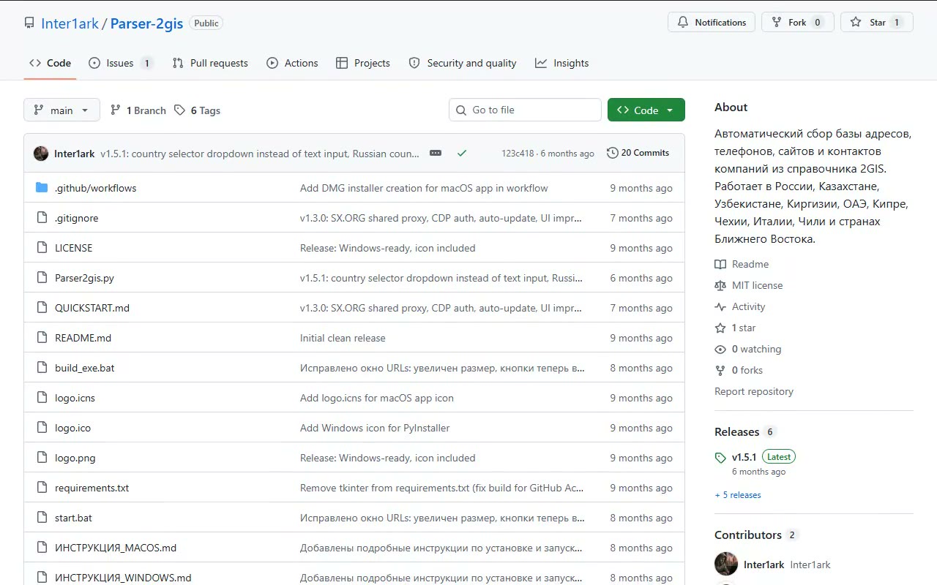Open the ИНСТРУКЦИЯ_MACOS.md file
The width and height of the screenshot is (937, 585).
click(116, 548)
